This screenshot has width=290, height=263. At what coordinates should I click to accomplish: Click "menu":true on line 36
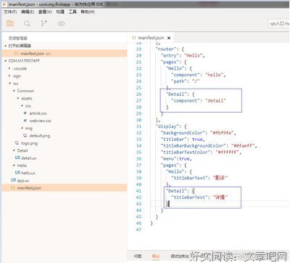coord(176,158)
